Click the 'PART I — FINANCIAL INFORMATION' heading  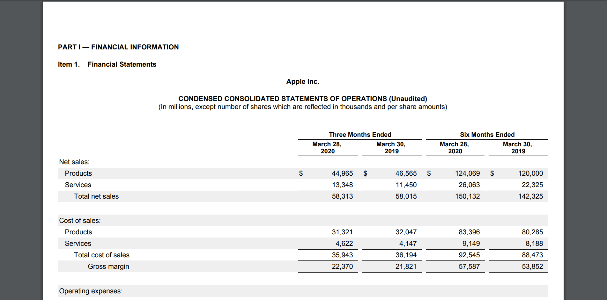(118, 47)
